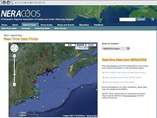Open the Facebook icon link
Viewport: 157px width, 118px height.
pyautogui.click(x=153, y=19)
